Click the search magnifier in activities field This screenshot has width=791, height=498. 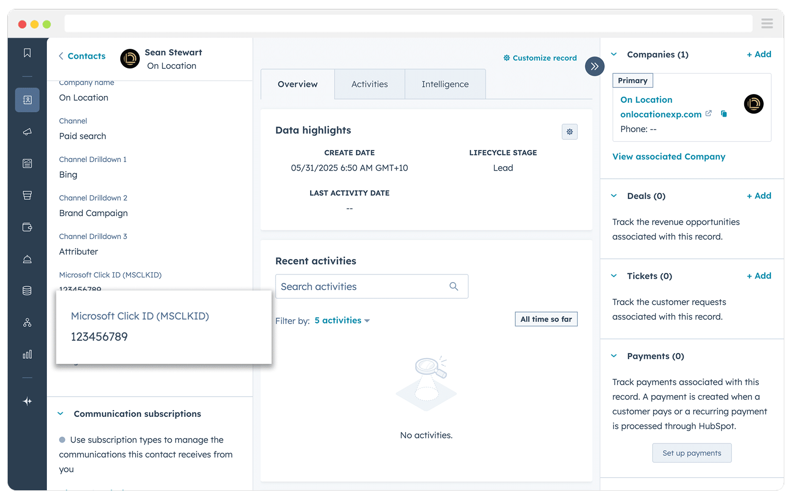pyautogui.click(x=454, y=286)
